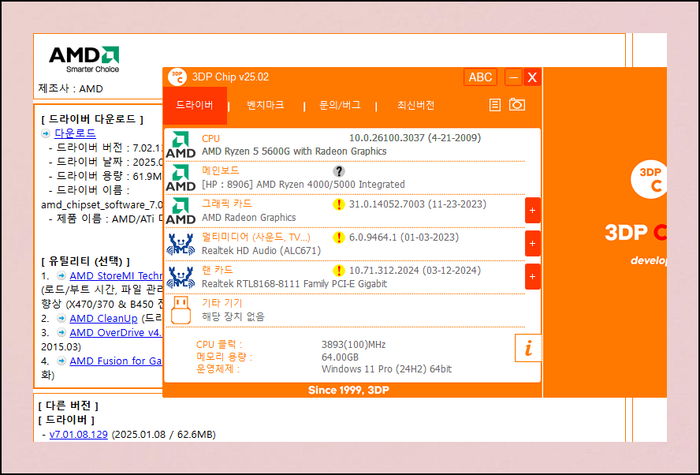Click the AMD logo in 메인보드 row
The image size is (700, 475).
[181, 178]
